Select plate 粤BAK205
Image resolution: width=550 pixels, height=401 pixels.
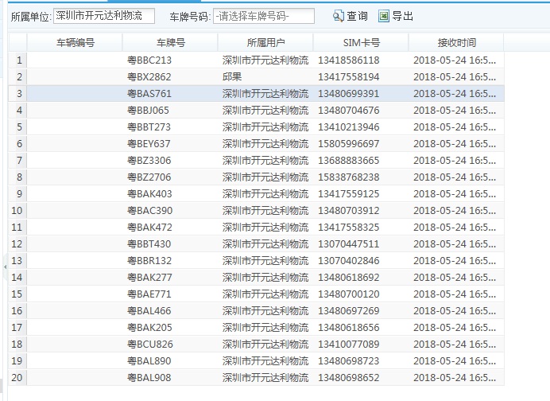pyautogui.click(x=149, y=328)
